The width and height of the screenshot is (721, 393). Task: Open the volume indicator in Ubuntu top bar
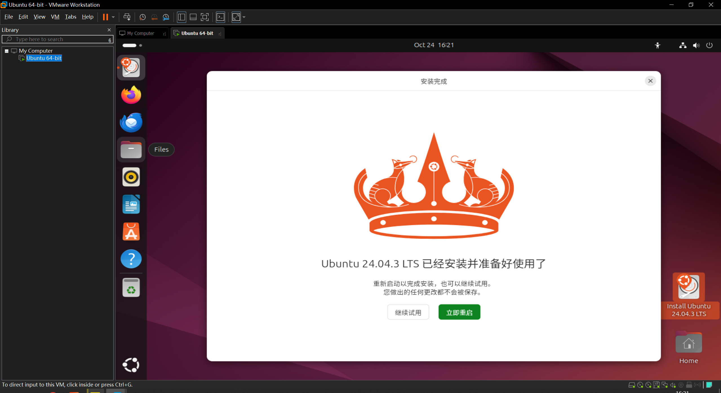[x=696, y=45]
